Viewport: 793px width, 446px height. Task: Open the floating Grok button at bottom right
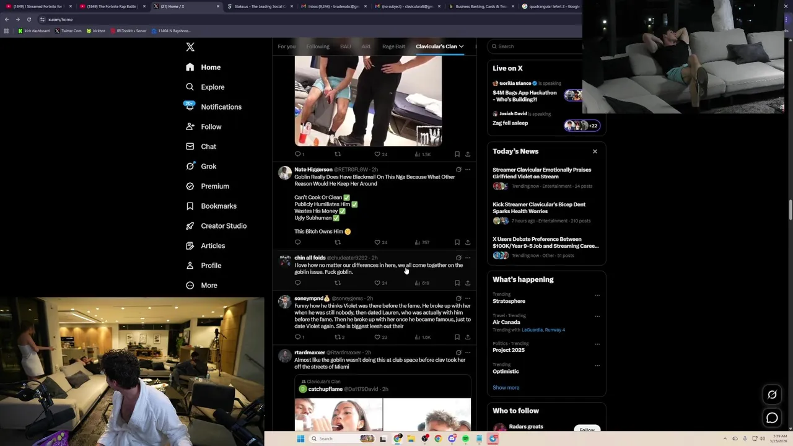coord(772,395)
